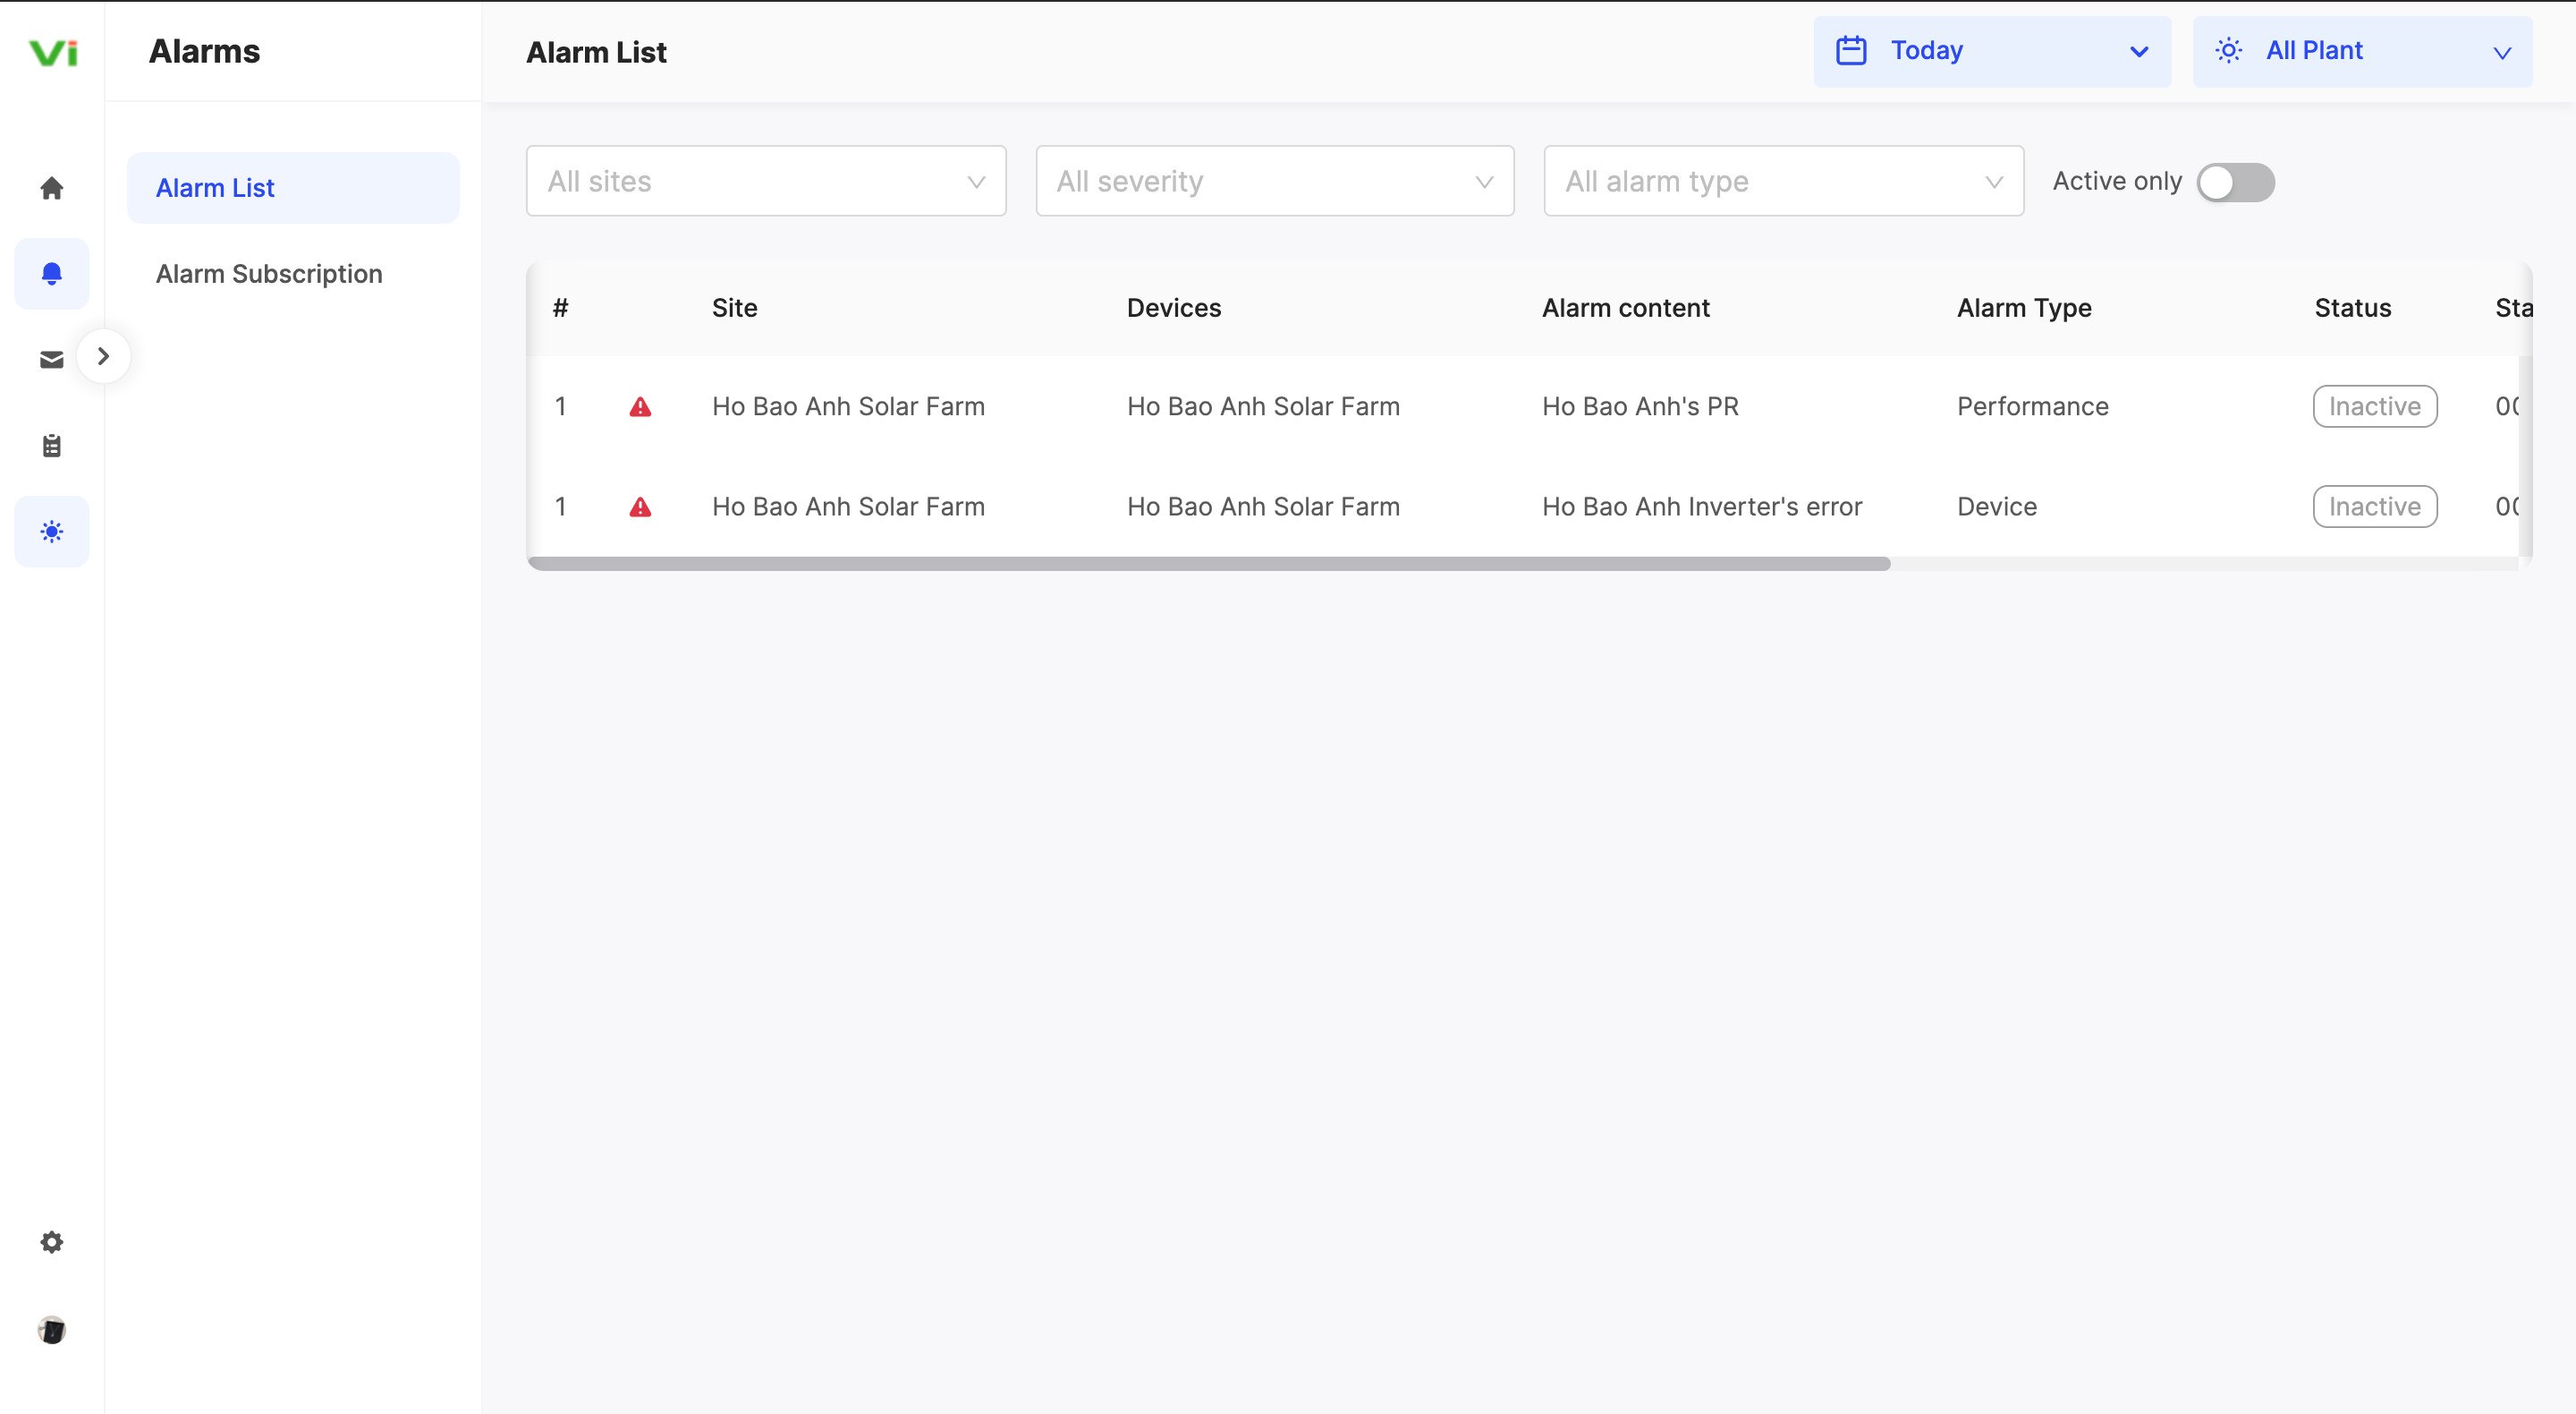Click Inactive status badge of Device alarm

(x=2374, y=507)
